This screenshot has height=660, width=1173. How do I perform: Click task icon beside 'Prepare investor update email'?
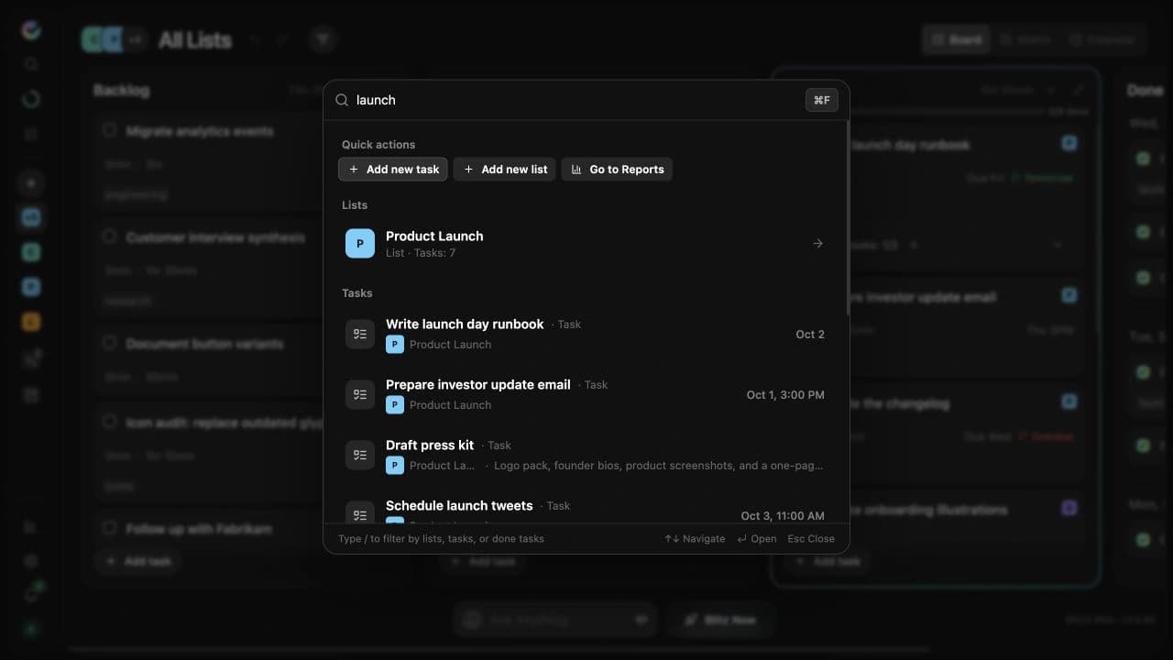click(x=360, y=394)
